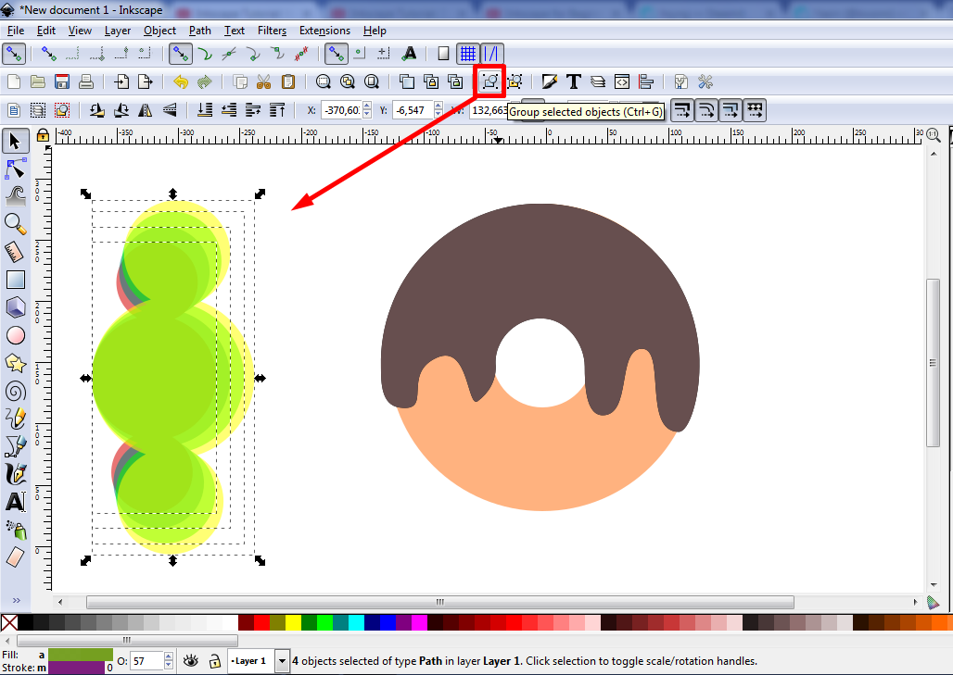Open a file with the folder icon
Viewport: 953px width, 675px height.
(x=38, y=81)
